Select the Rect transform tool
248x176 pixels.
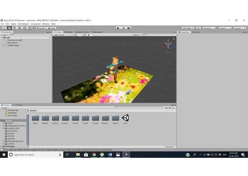[x=25, y=28]
